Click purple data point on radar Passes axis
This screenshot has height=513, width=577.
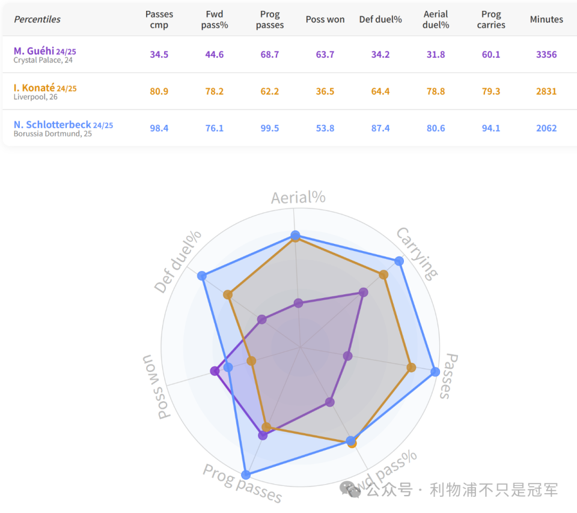[347, 356]
